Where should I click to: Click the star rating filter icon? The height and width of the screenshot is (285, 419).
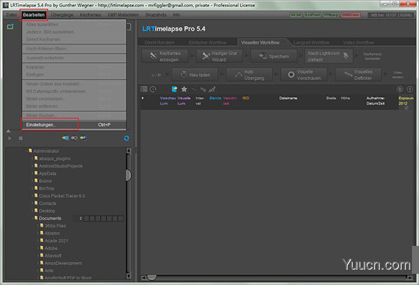click(184, 89)
